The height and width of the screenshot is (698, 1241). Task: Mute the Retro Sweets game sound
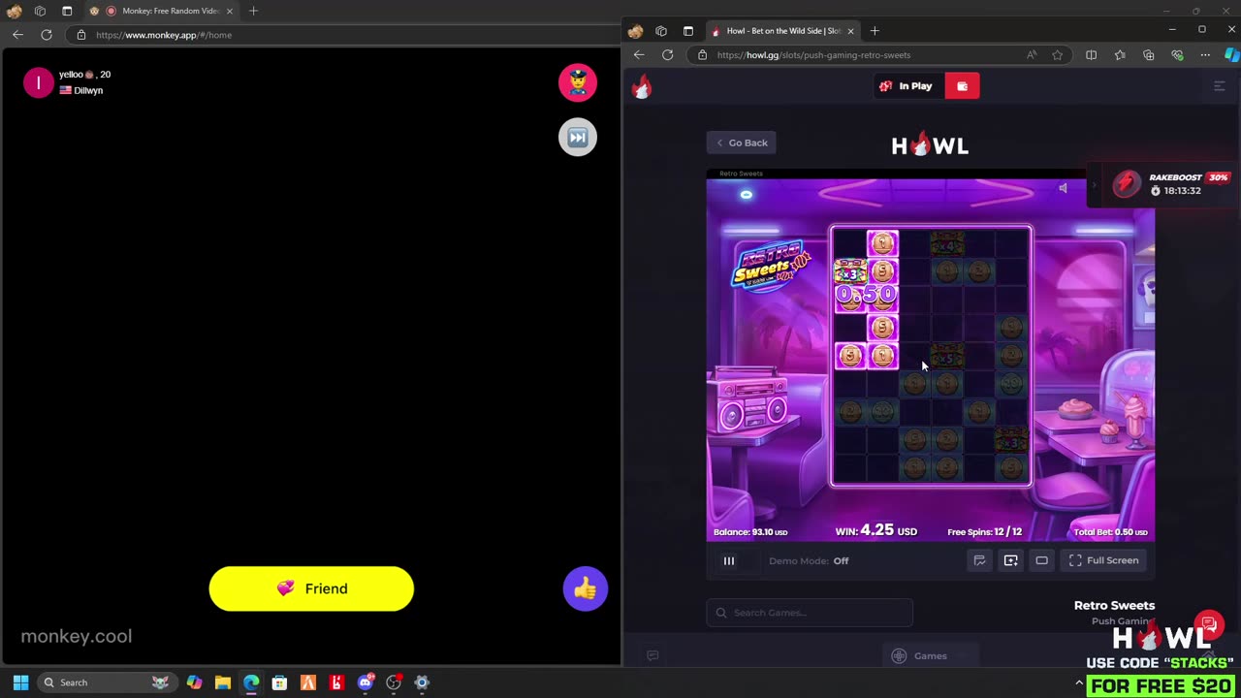[x=1063, y=188]
